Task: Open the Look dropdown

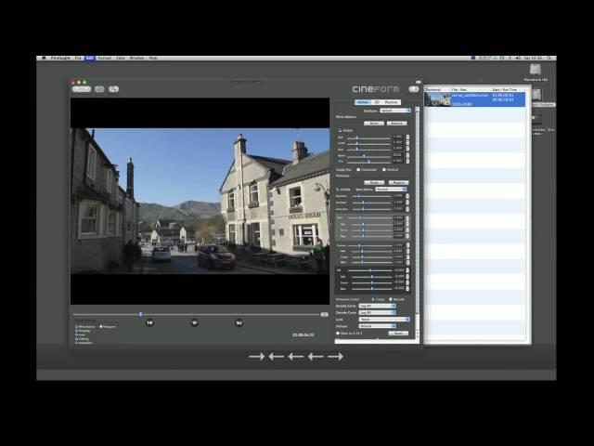Action: 384,320
